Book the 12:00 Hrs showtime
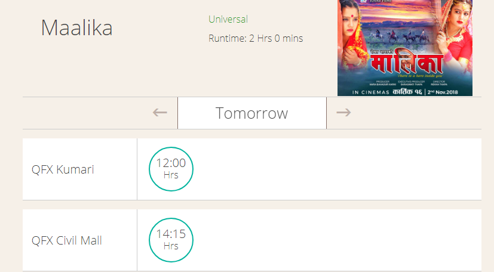The image size is (494, 272). pyautogui.click(x=171, y=169)
